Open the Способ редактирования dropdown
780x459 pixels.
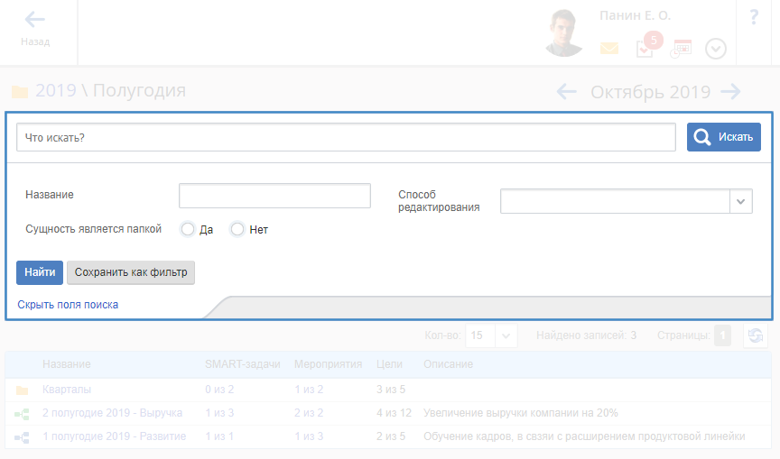pyautogui.click(x=740, y=201)
